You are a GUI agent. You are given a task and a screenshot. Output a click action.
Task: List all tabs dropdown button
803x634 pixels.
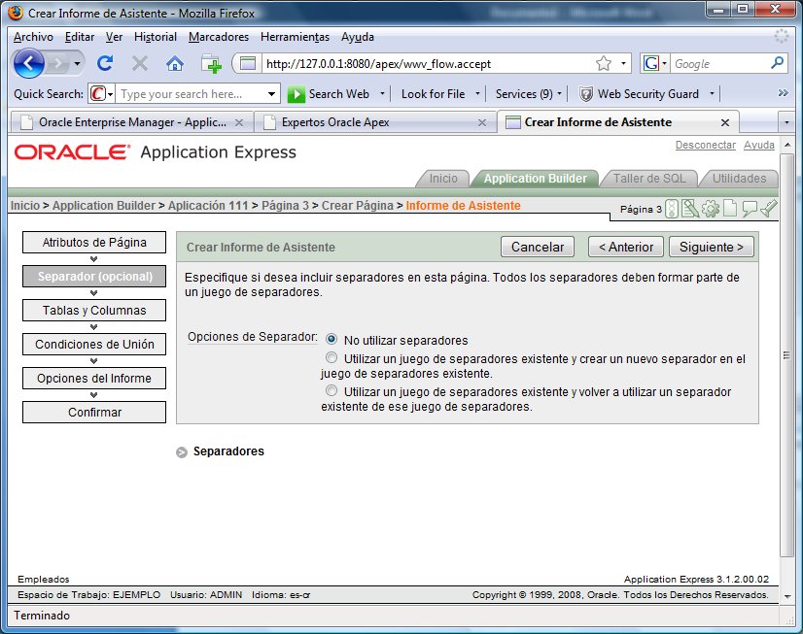pyautogui.click(x=786, y=122)
